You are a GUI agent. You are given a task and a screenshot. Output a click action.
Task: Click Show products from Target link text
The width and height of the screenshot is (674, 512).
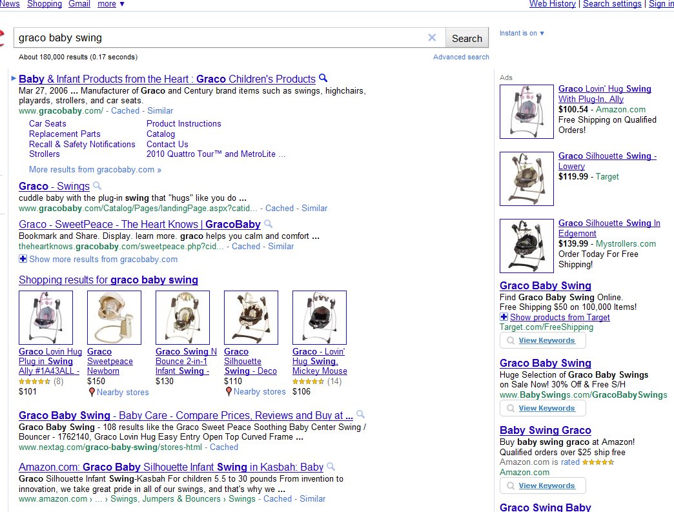click(x=560, y=317)
